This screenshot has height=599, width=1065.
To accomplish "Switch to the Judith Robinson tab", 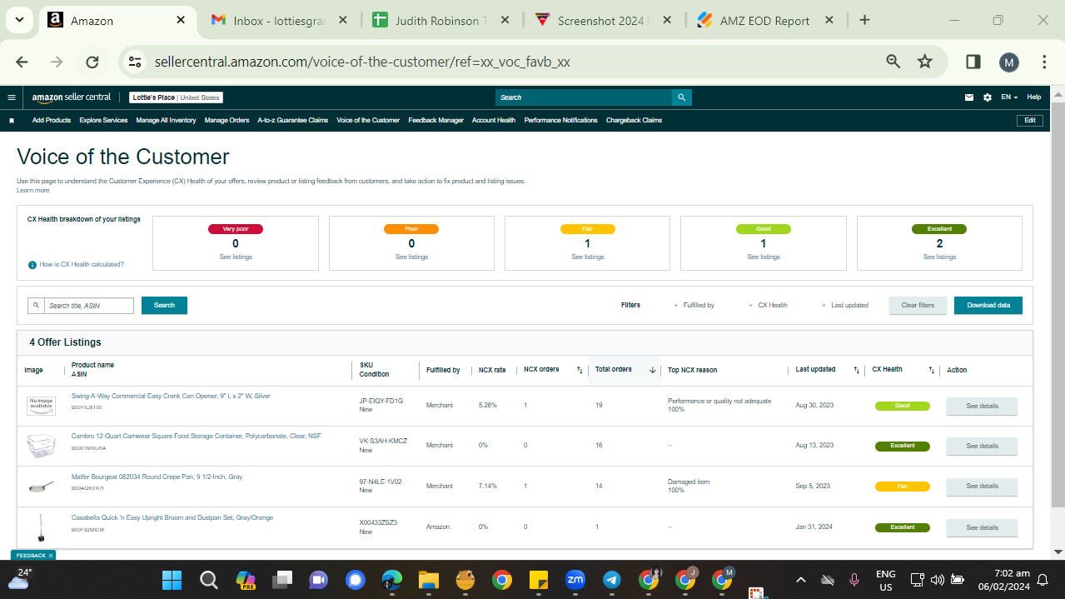I will [x=440, y=20].
